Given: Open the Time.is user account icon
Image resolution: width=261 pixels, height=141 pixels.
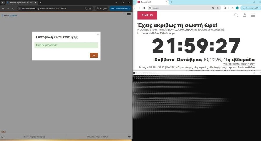Looking at the screenshot, I should click(x=244, y=15).
